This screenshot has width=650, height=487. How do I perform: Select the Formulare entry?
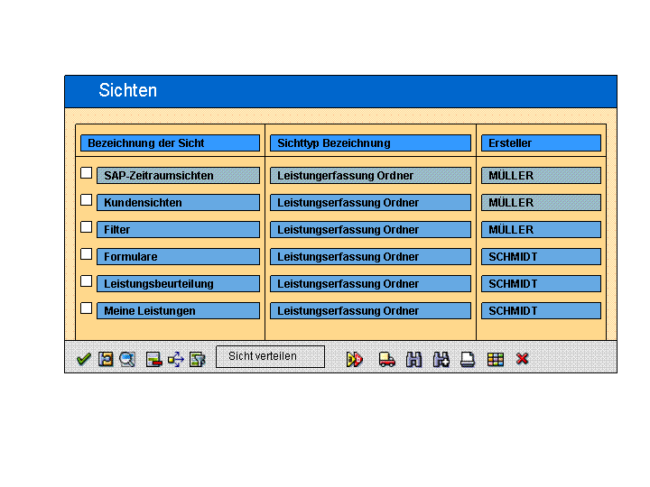pos(178,256)
